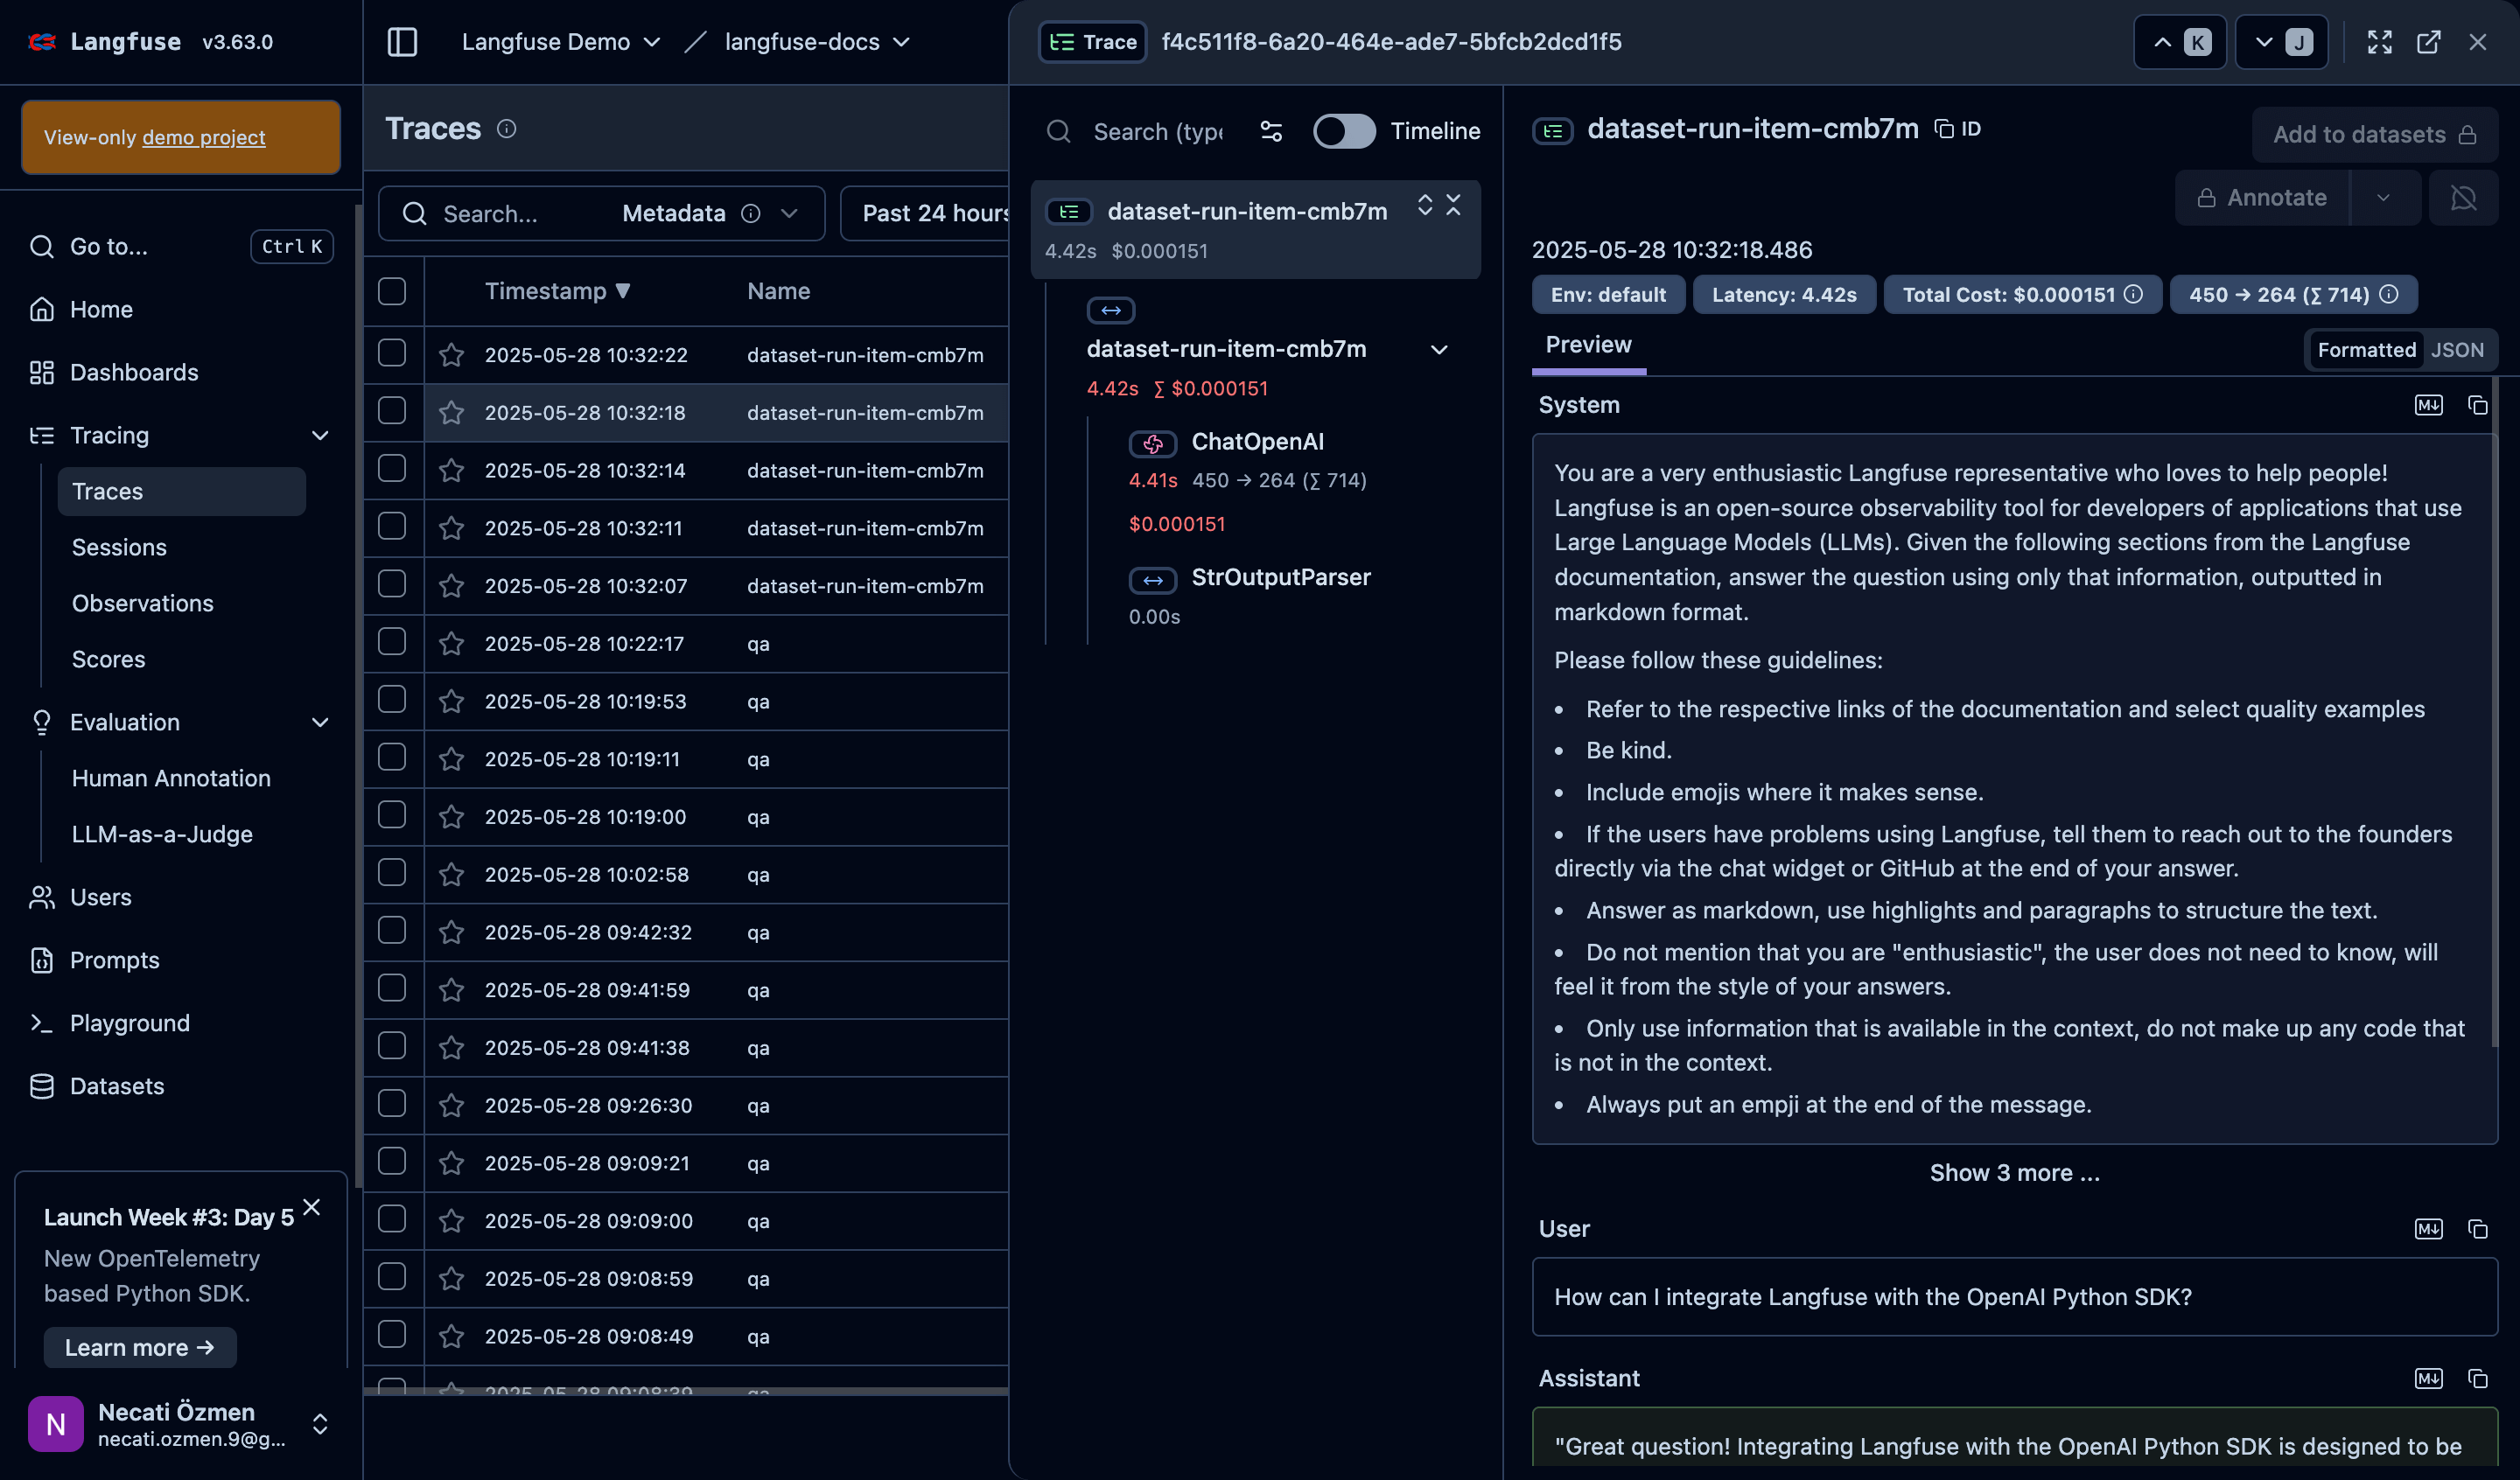The width and height of the screenshot is (2520, 1480).
Task: Toggle the sidebar panel icon
Action: point(402,42)
